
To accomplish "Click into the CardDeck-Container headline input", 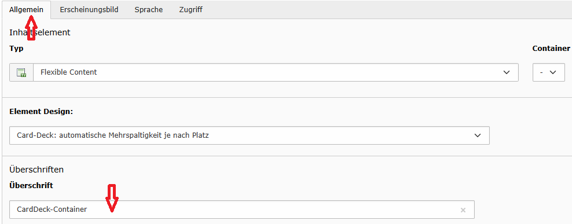I will [242, 210].
